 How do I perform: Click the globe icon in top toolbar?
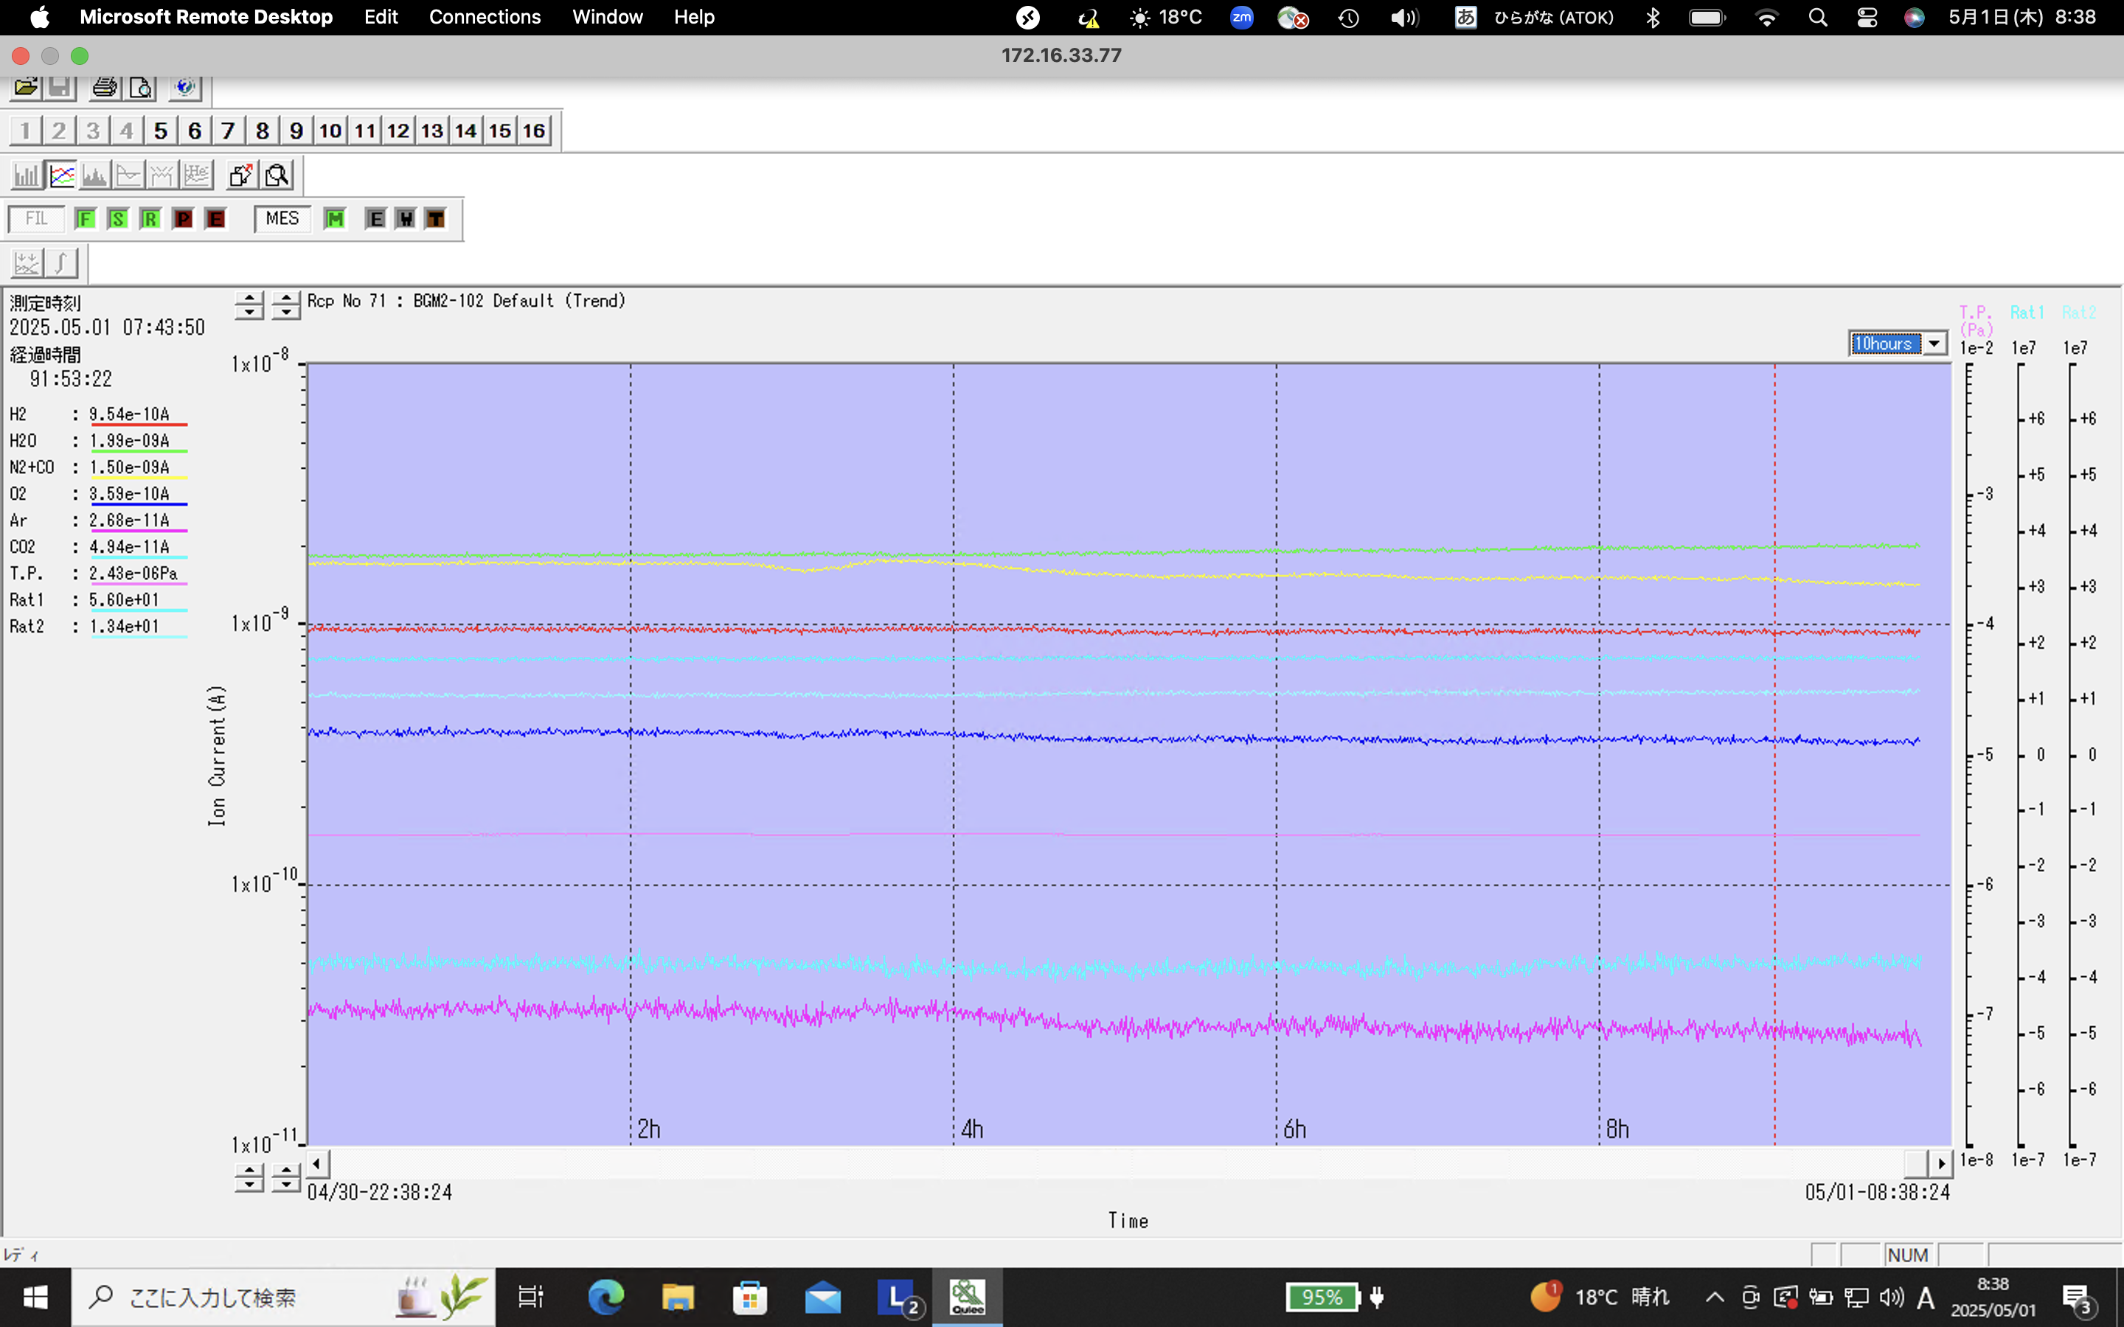(x=185, y=86)
